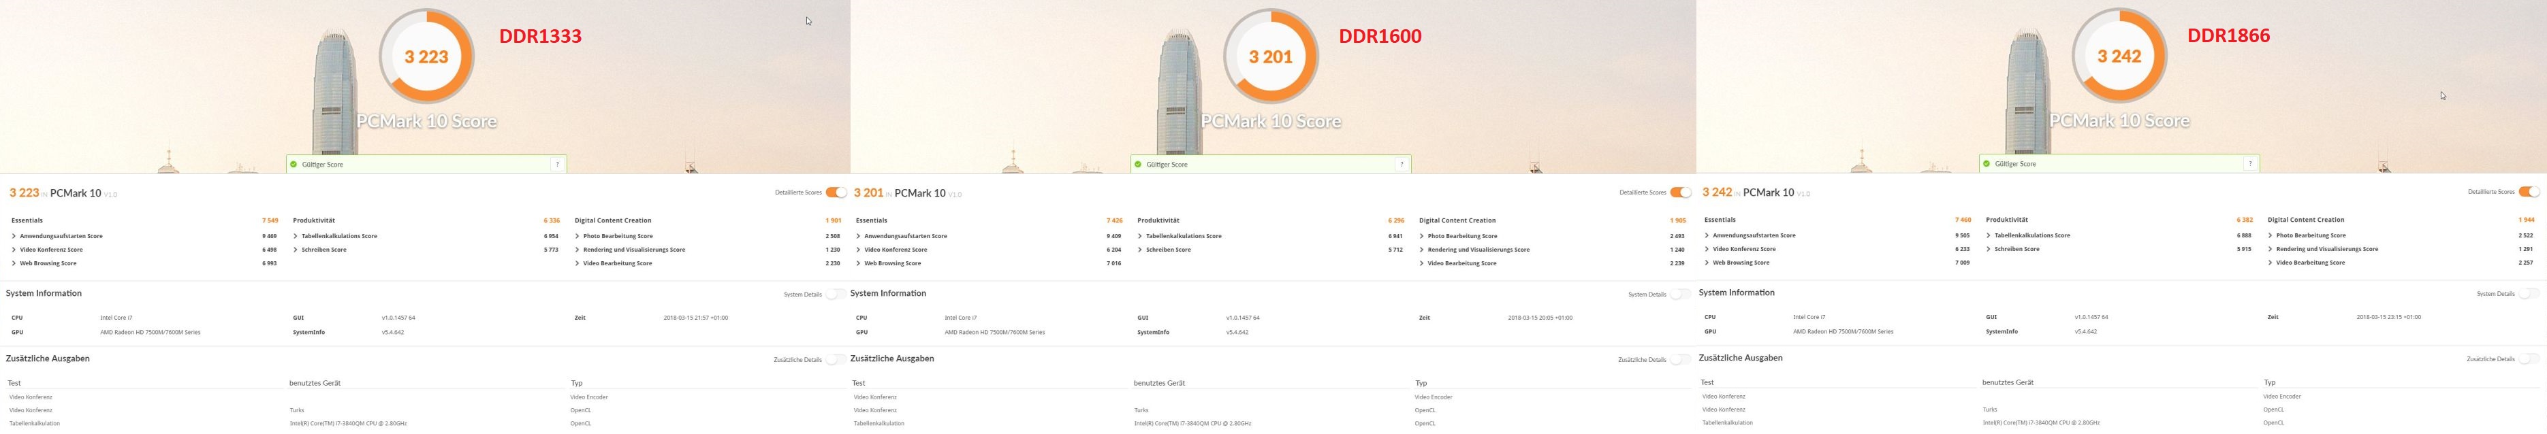Click the Produktivität score value 6 296
This screenshot has height=434, width=2547.
[1395, 220]
